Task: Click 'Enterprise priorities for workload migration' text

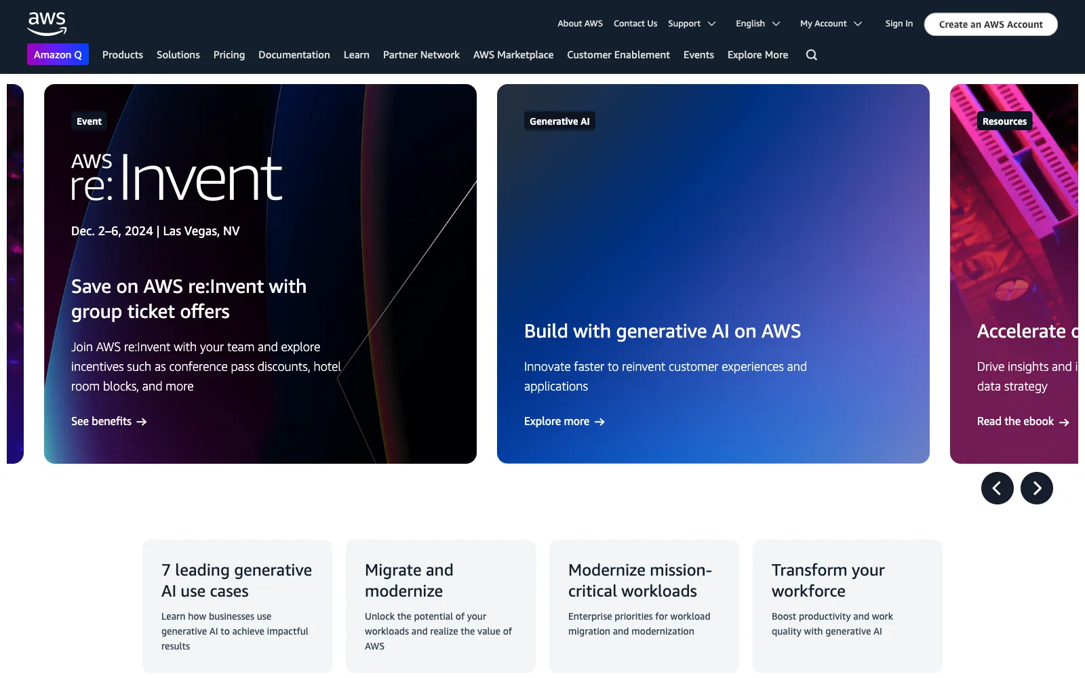Action: click(639, 624)
